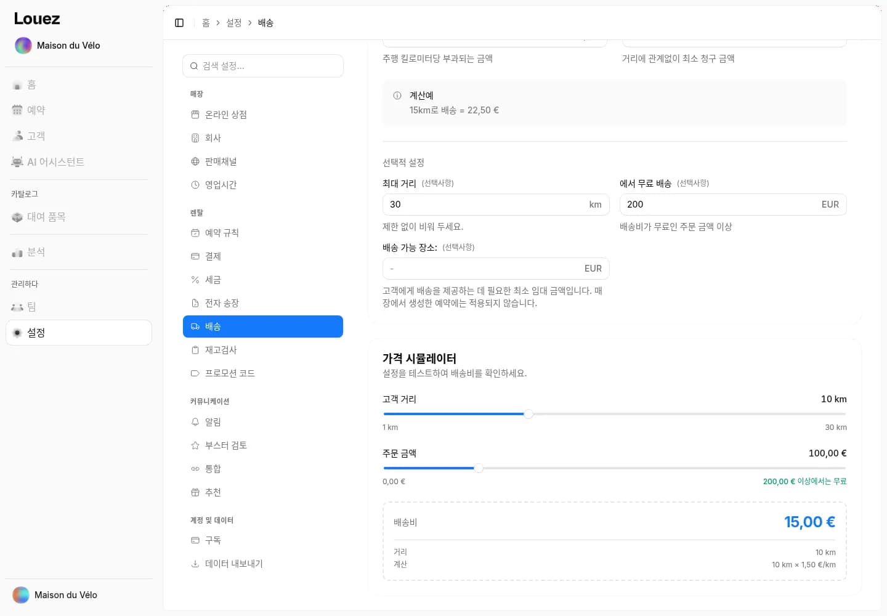Click the 설정 breadcrumb link
887x616 pixels.
point(234,23)
